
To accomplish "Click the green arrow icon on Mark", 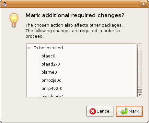I will [124, 111].
